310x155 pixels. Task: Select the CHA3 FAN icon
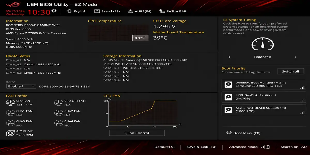(x=10, y=123)
